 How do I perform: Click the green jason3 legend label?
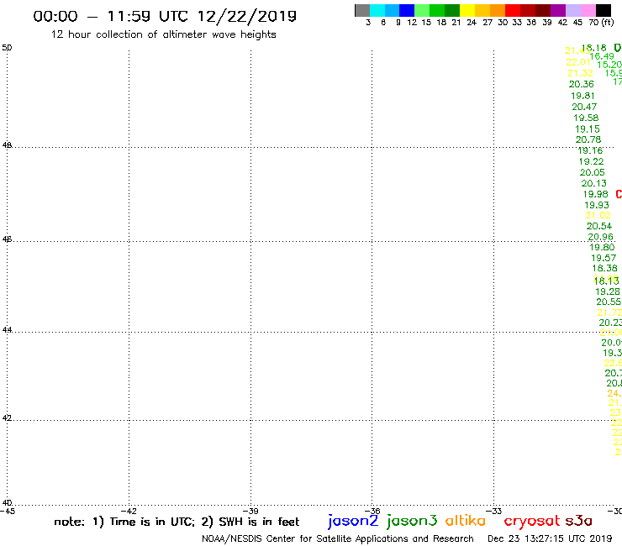tap(412, 522)
